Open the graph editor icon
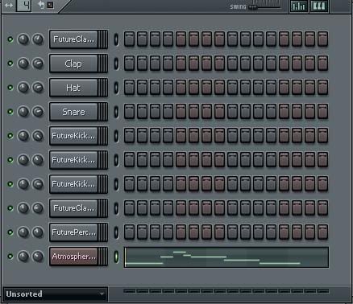This screenshot has height=304, width=353. pyautogui.click(x=298, y=6)
